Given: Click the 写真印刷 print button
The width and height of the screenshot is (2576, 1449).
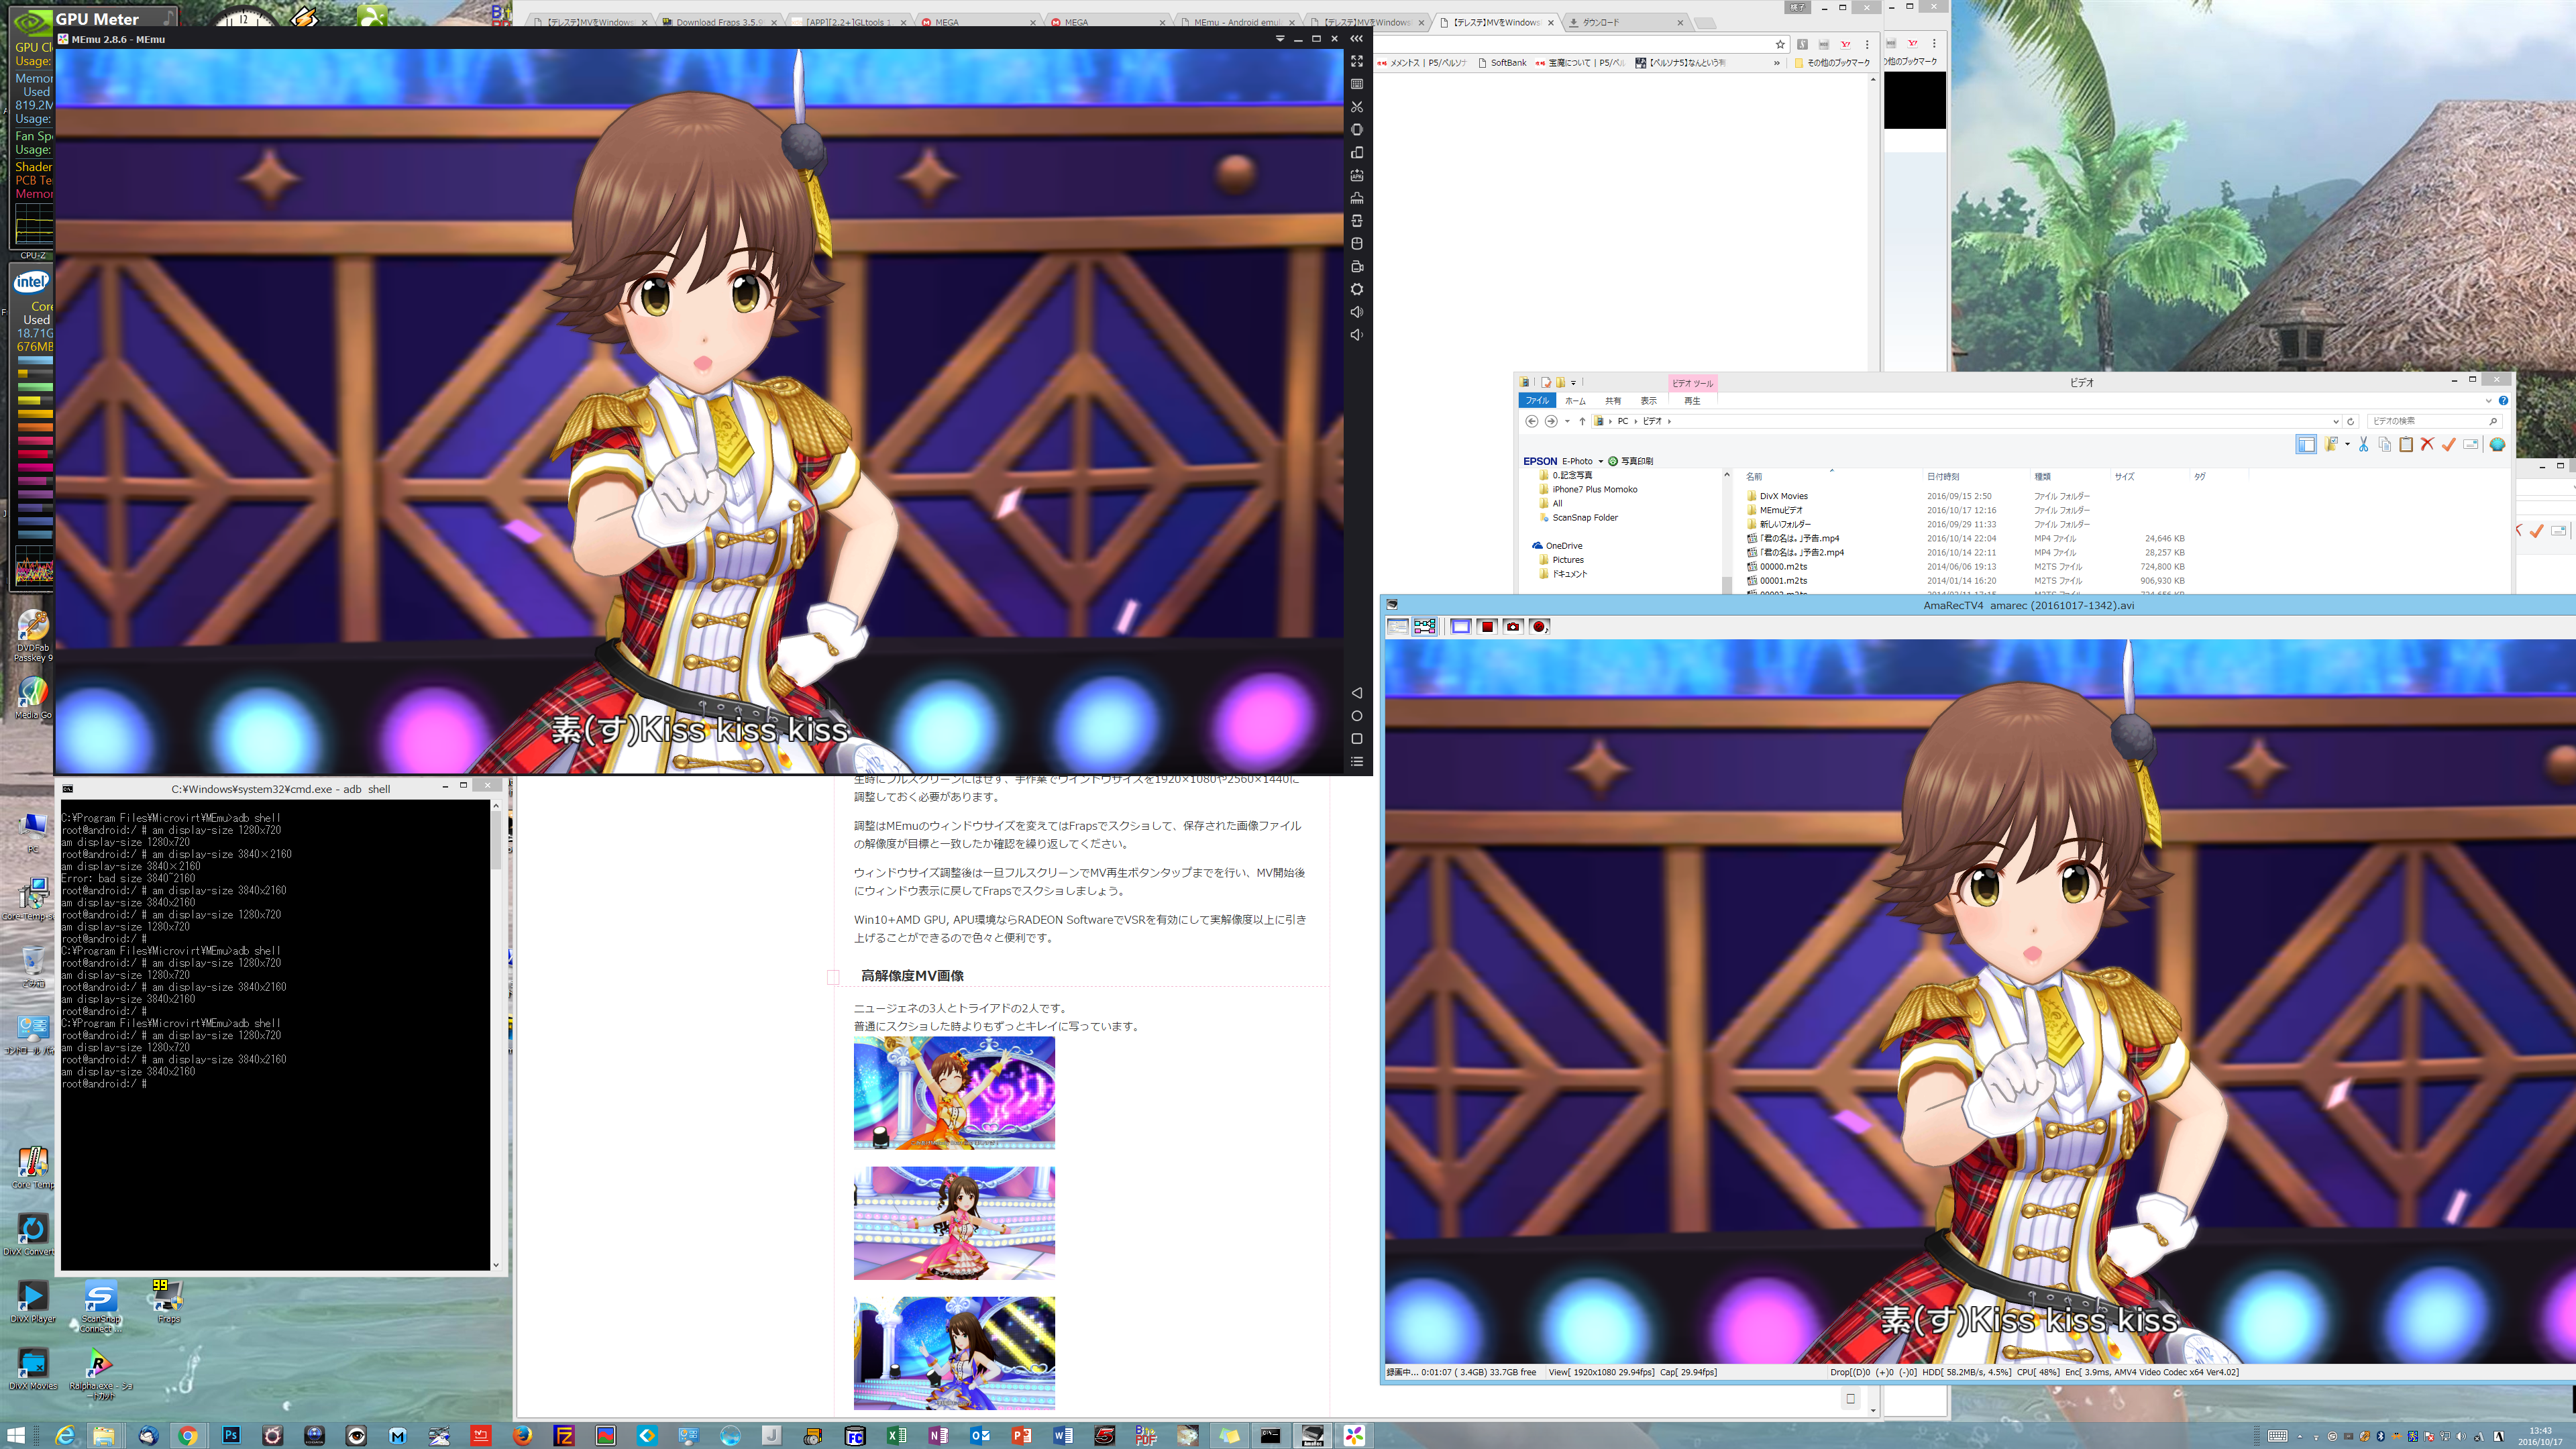Looking at the screenshot, I should coord(1631,462).
